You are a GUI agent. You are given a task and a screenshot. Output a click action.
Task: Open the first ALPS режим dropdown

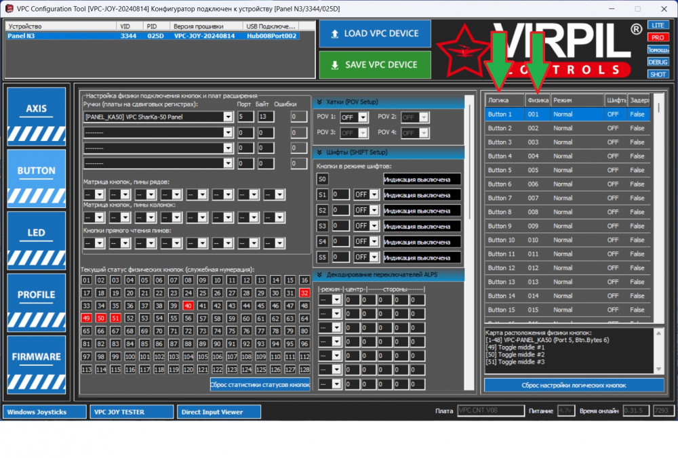[x=336, y=300]
